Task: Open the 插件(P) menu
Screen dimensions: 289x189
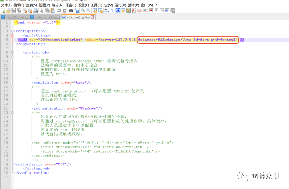Action: pyautogui.click(x=134, y=5)
